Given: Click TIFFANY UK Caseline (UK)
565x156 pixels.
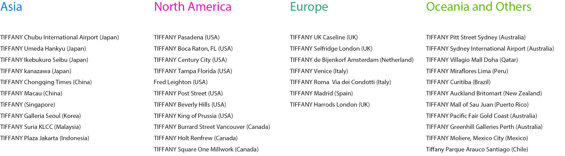Looking at the screenshot, I should pos(324,37).
